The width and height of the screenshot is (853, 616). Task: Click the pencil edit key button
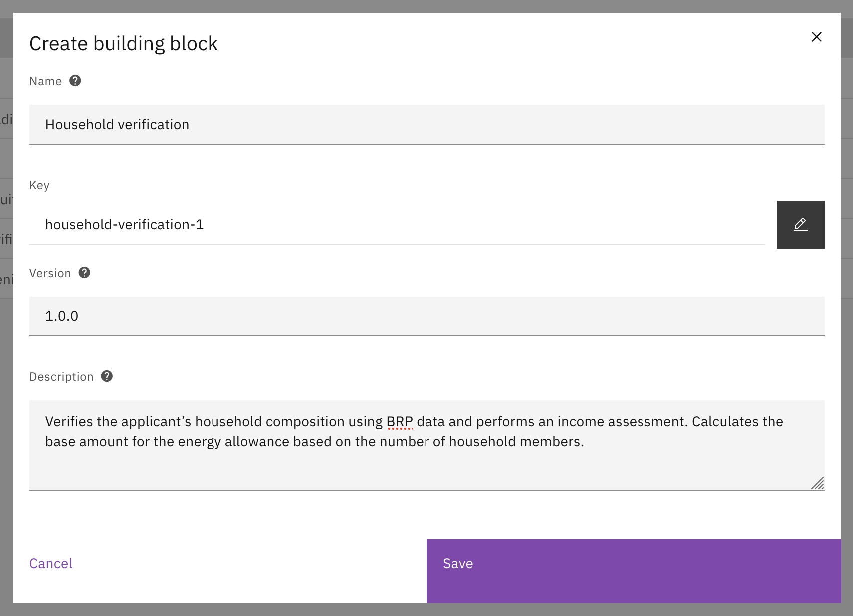pos(800,225)
